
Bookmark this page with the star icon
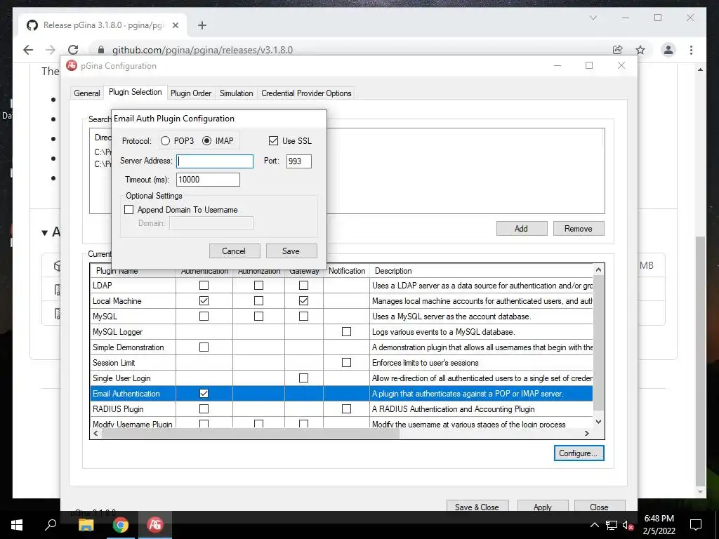pyautogui.click(x=640, y=50)
